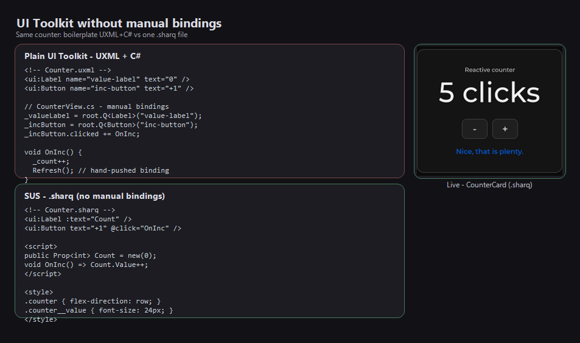Click 'public Prop<int> Count = new(0);' line
Viewport: 580px width, 343px height.
(x=90, y=256)
